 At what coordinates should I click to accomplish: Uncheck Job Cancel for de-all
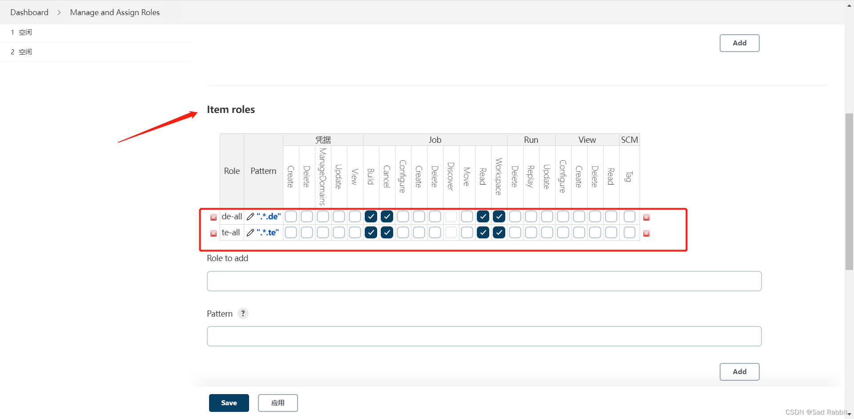click(x=387, y=217)
